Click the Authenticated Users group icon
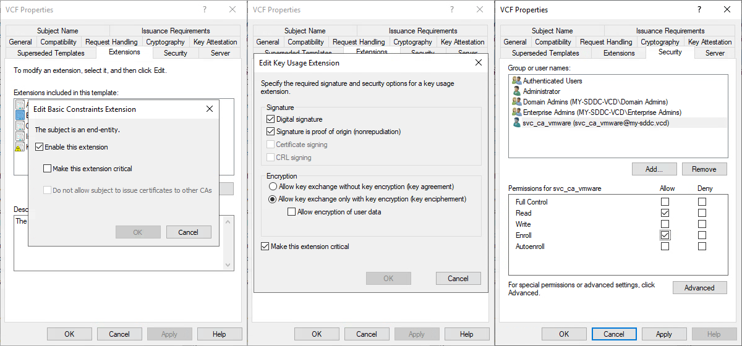742x346 pixels. [x=516, y=81]
